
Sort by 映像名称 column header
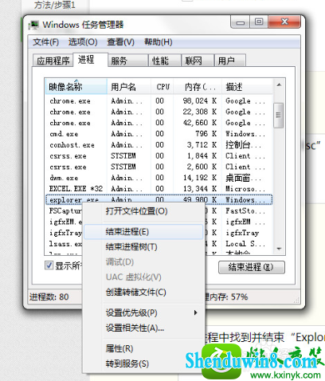[x=76, y=87]
